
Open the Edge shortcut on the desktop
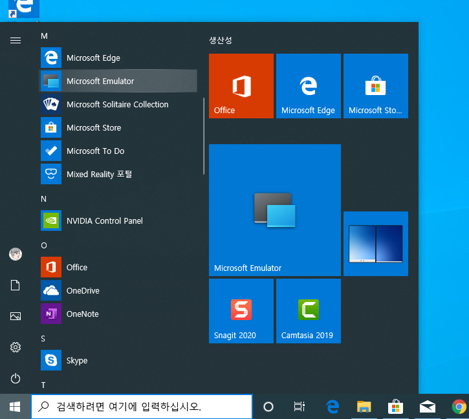[24, 9]
